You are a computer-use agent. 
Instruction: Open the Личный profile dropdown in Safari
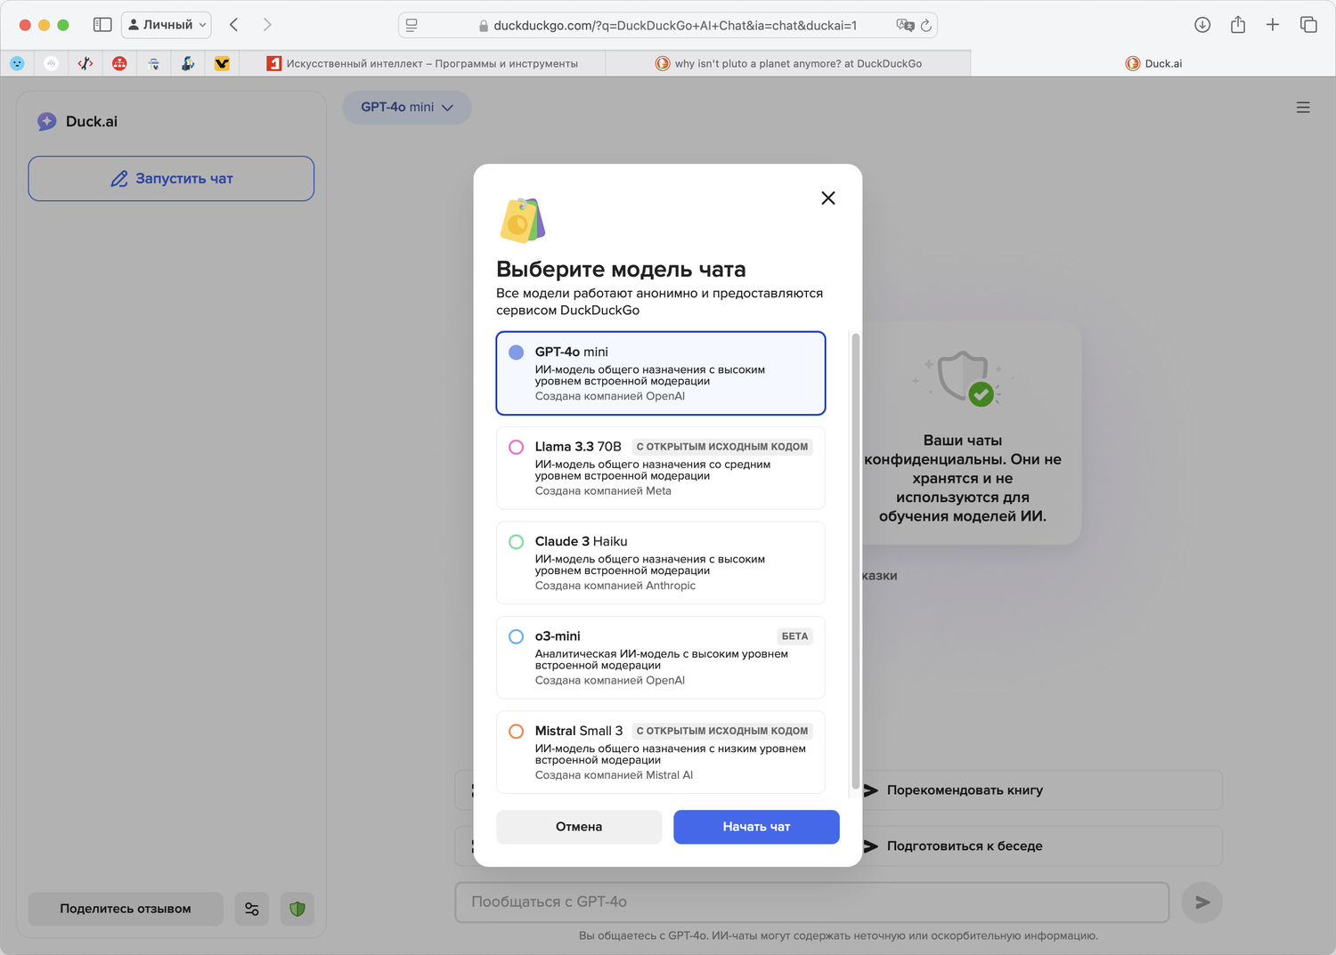point(167,25)
